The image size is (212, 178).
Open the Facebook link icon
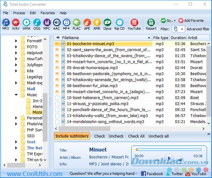click(x=143, y=174)
